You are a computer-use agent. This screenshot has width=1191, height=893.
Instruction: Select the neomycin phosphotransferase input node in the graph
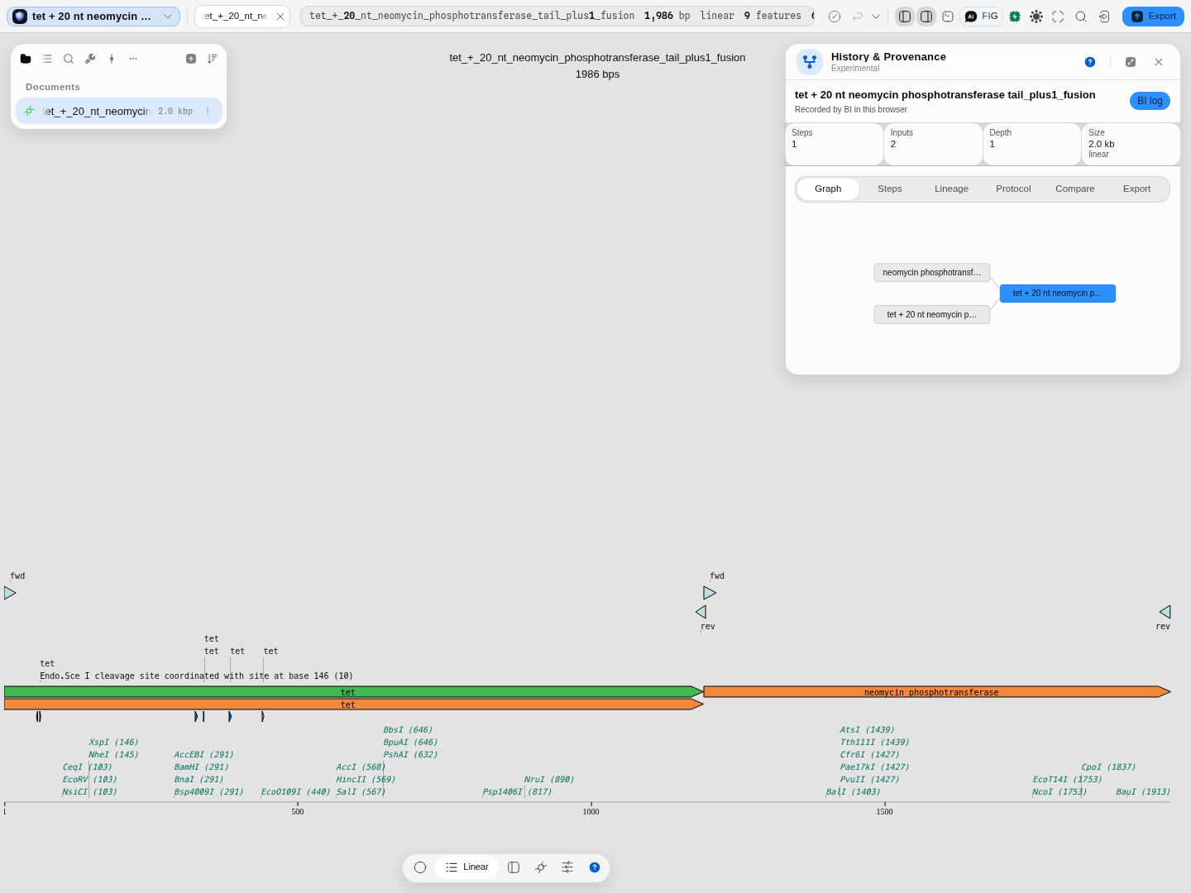[x=932, y=273]
